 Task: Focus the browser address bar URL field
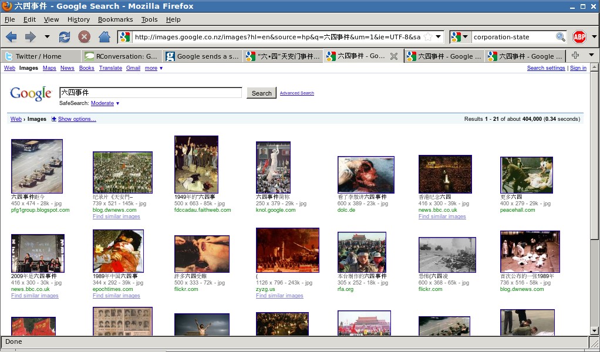[x=277, y=37]
